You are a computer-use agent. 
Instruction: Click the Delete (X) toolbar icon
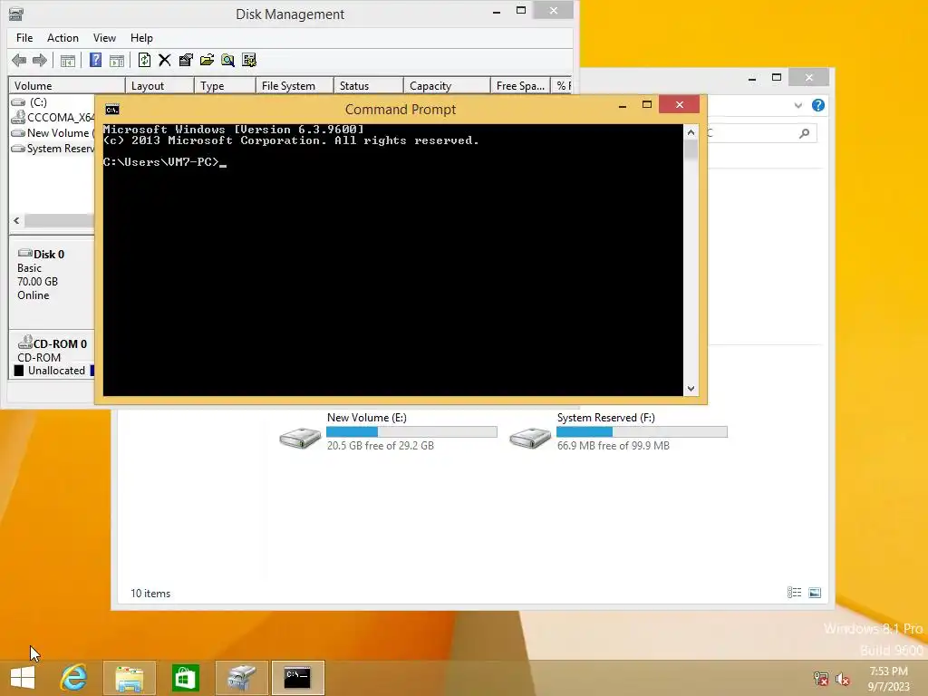coord(165,60)
